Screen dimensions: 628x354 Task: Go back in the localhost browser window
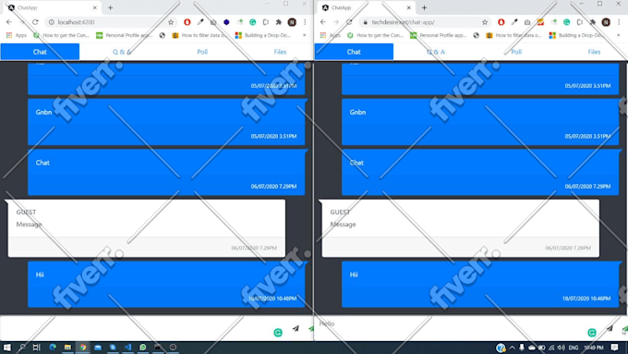tap(9, 22)
